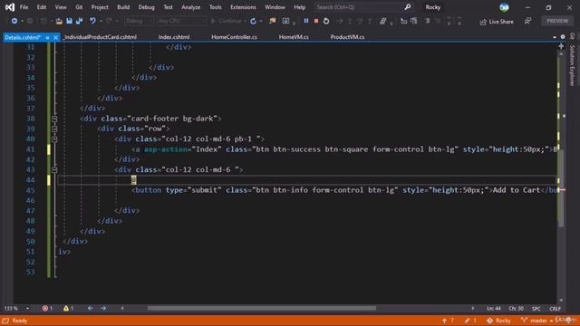This screenshot has height=326, width=580.
Task: Open the Solution Configurations Debug dropdown
Action: [139, 21]
